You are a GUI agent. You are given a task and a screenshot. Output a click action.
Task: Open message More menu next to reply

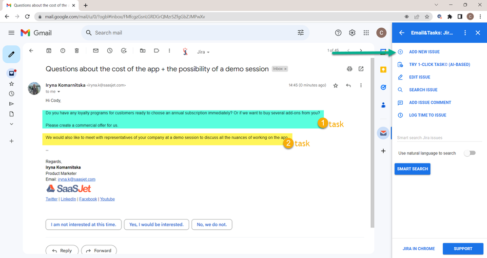coord(361,85)
